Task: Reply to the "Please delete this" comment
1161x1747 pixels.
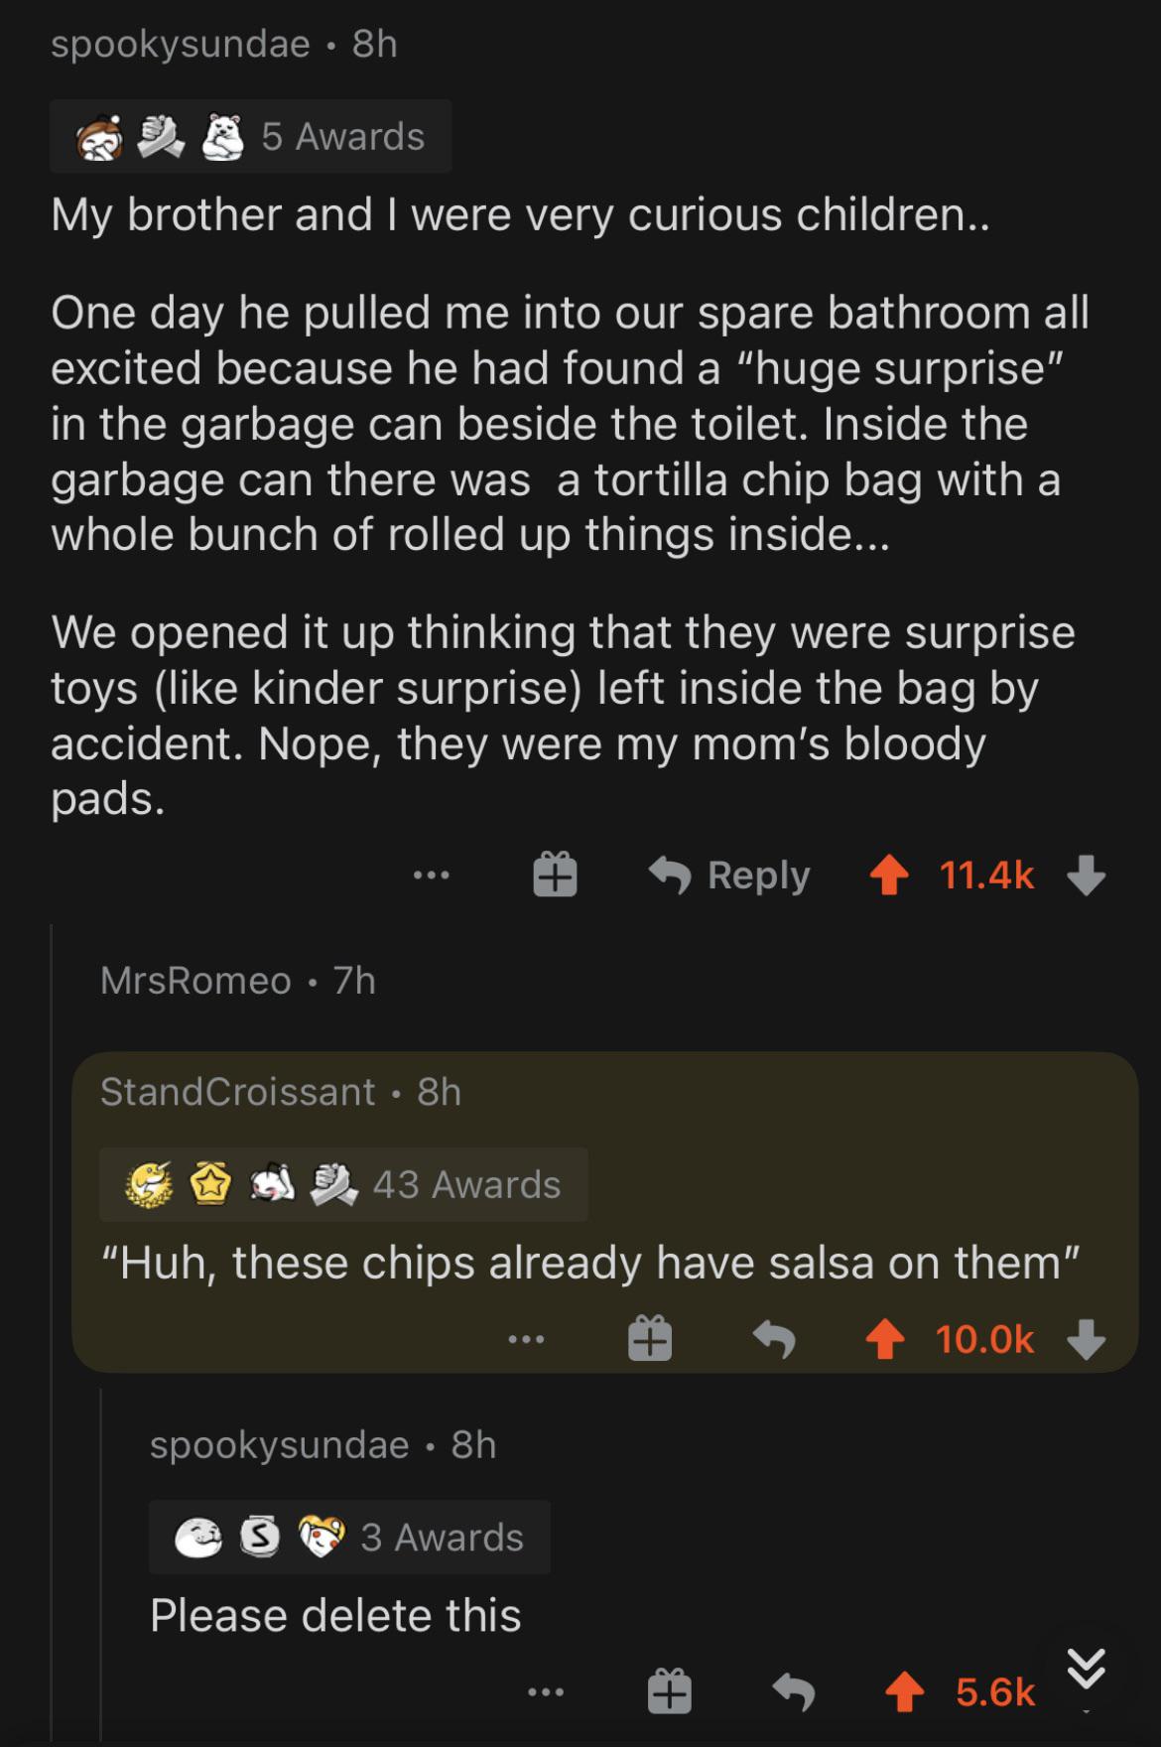Action: pos(794,1692)
